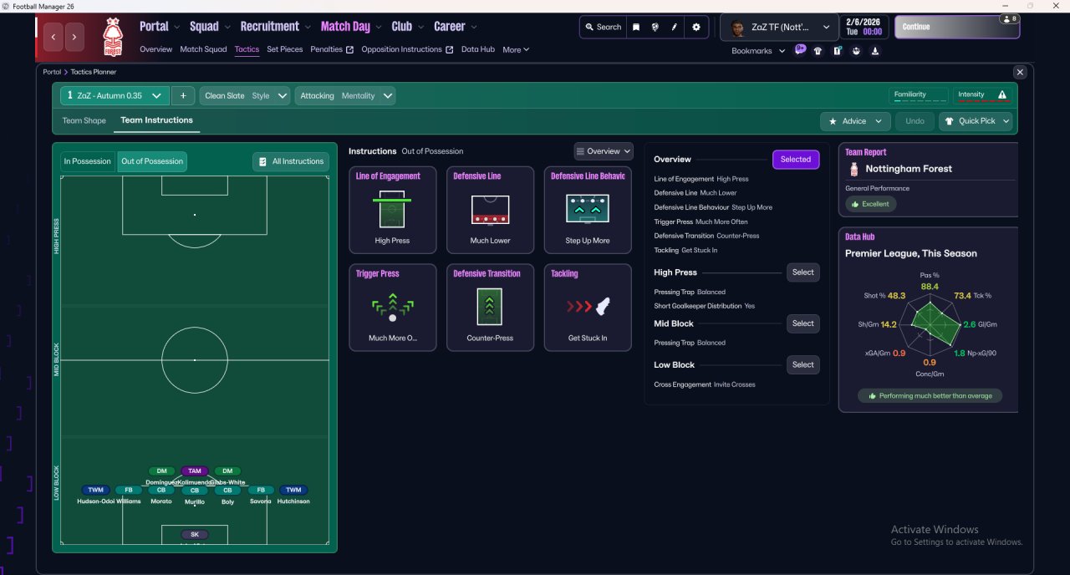Open the Overview instructions dropdown
Image resolution: width=1070 pixels, height=575 pixels.
(604, 151)
